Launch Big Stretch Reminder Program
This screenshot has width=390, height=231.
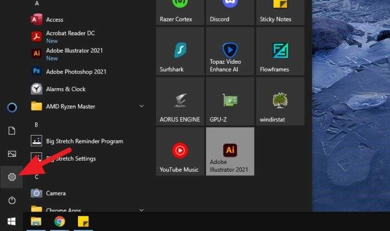coord(87,141)
